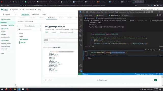The image size is (163, 91).
Task: Go to next results page
Action: coord(156,80)
